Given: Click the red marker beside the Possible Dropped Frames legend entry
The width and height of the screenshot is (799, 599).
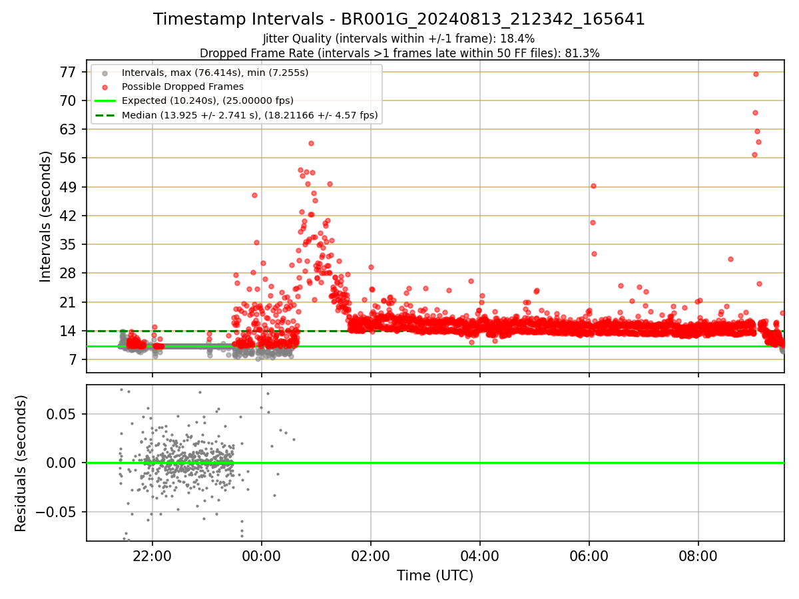Looking at the screenshot, I should [105, 87].
